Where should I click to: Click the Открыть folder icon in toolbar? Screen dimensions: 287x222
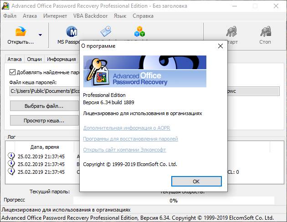click(x=20, y=31)
